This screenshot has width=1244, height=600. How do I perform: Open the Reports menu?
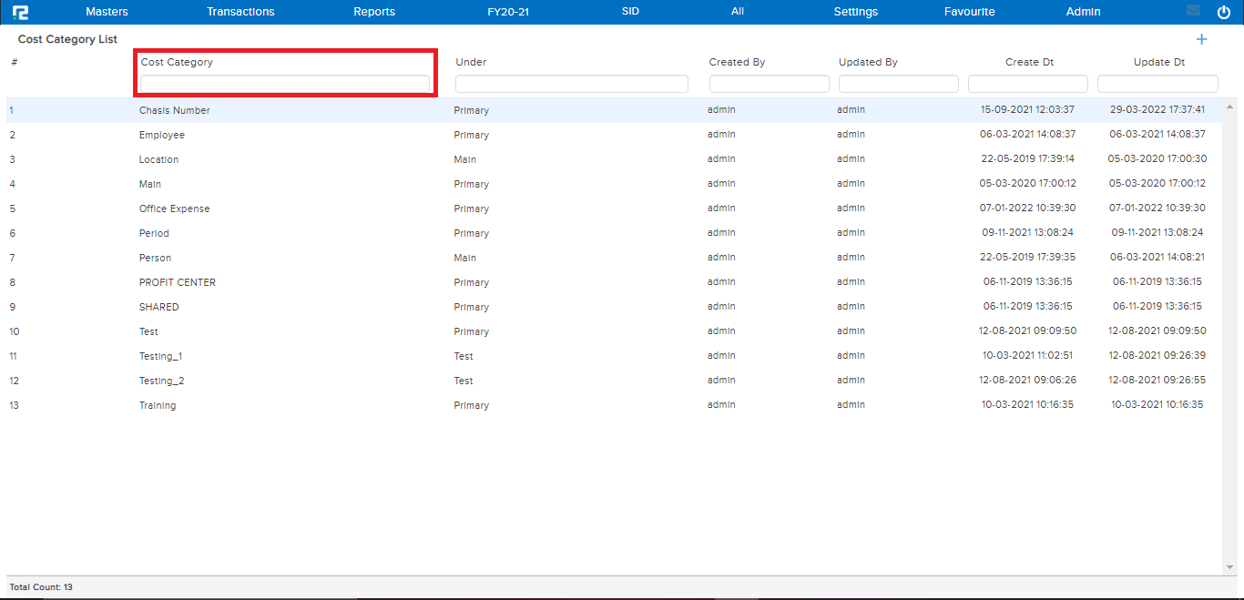374,12
